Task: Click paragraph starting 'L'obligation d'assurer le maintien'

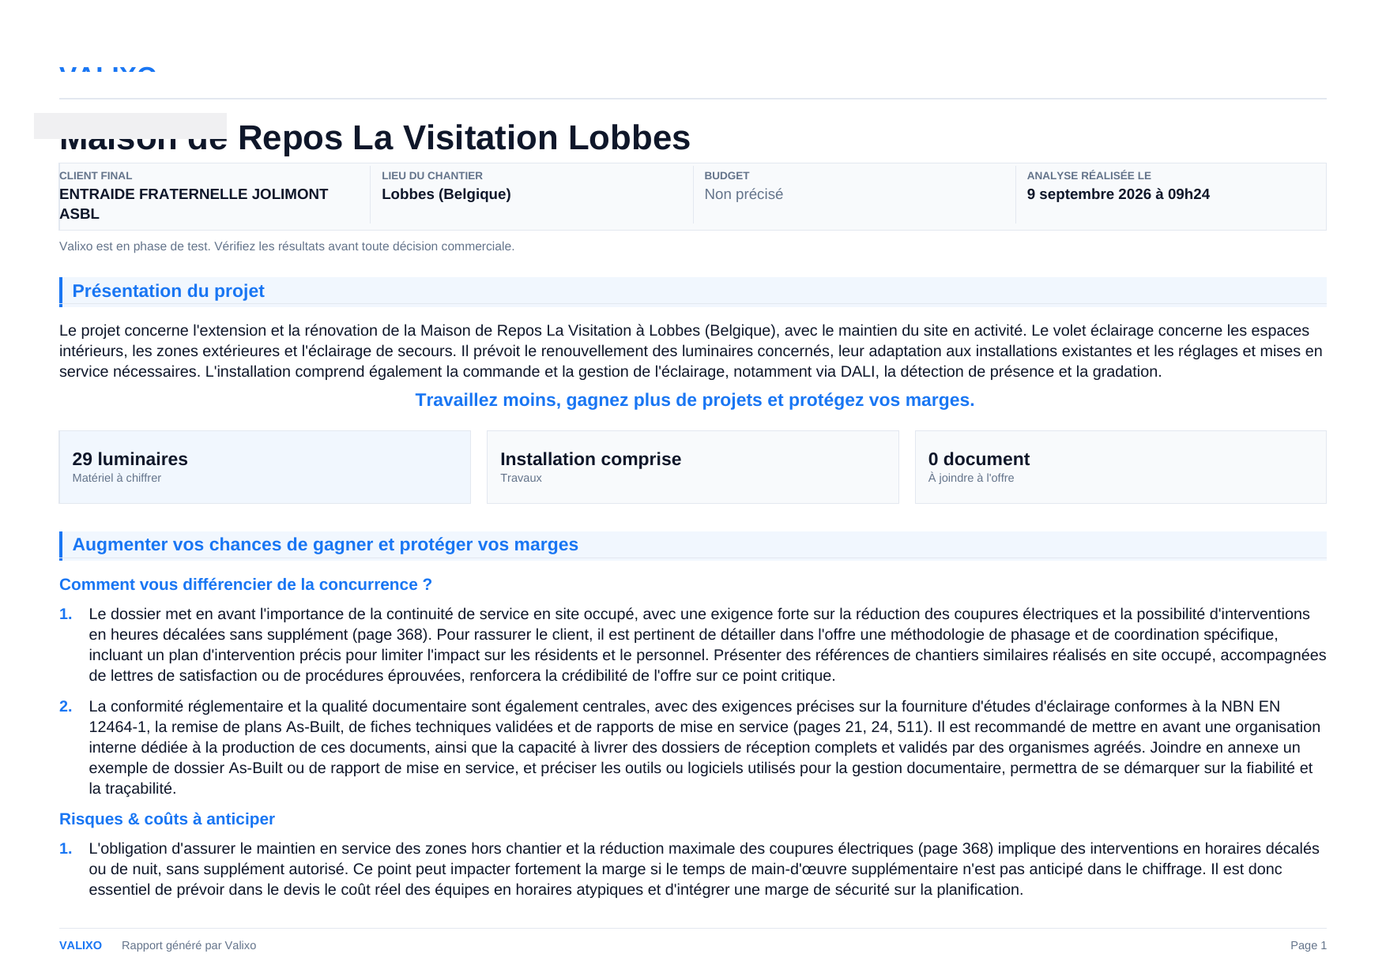Action: (705, 869)
